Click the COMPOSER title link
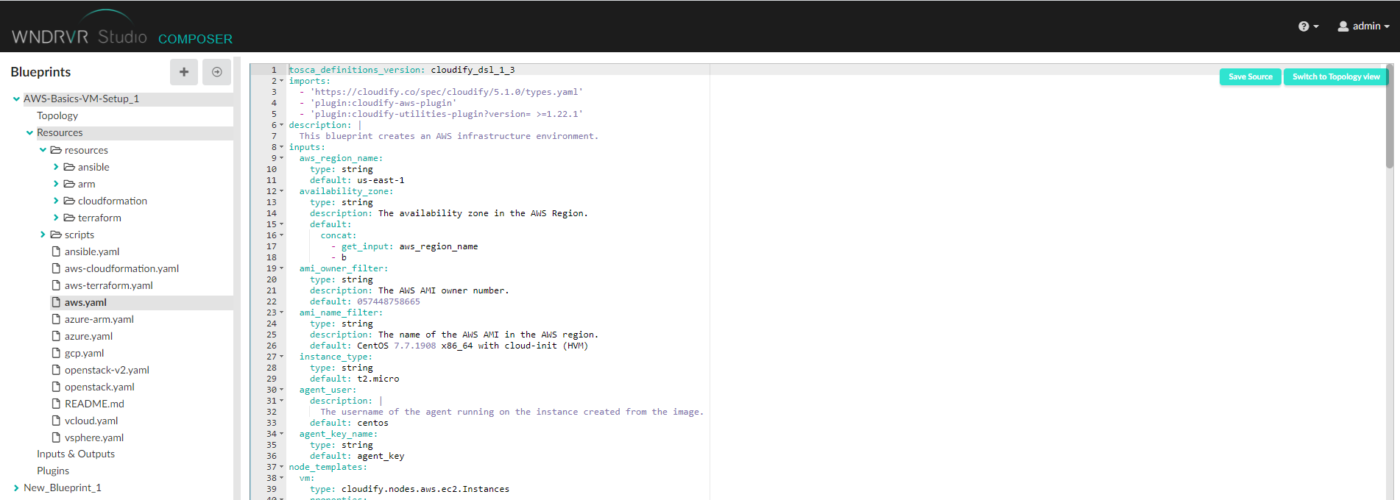The width and height of the screenshot is (1400, 500). 195,39
